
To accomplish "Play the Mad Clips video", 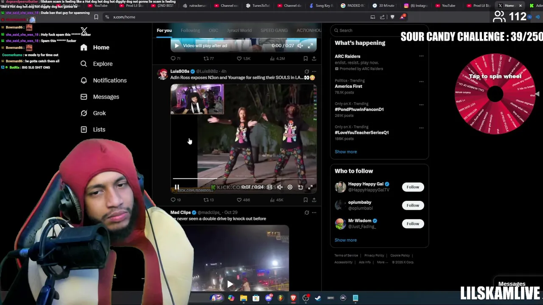I will (230, 285).
